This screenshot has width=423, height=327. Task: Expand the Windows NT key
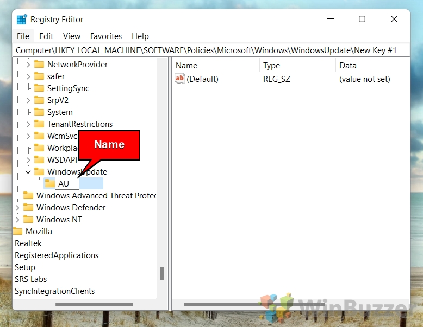[17, 219]
